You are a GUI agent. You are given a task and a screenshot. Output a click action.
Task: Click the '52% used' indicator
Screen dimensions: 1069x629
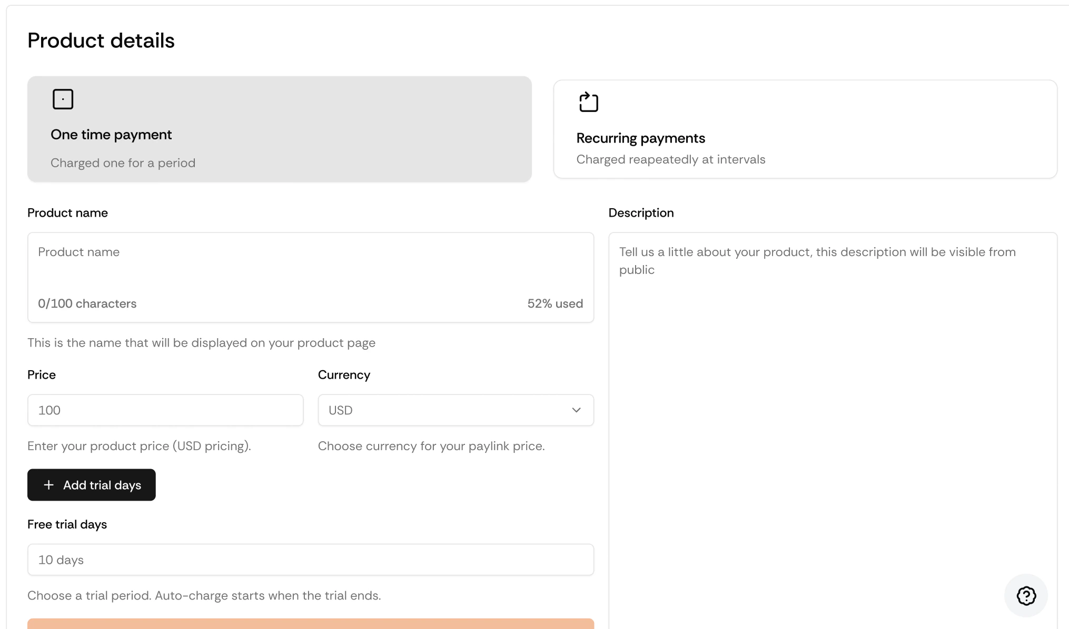[555, 303]
